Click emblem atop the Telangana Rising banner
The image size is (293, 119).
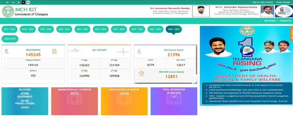[246, 31]
